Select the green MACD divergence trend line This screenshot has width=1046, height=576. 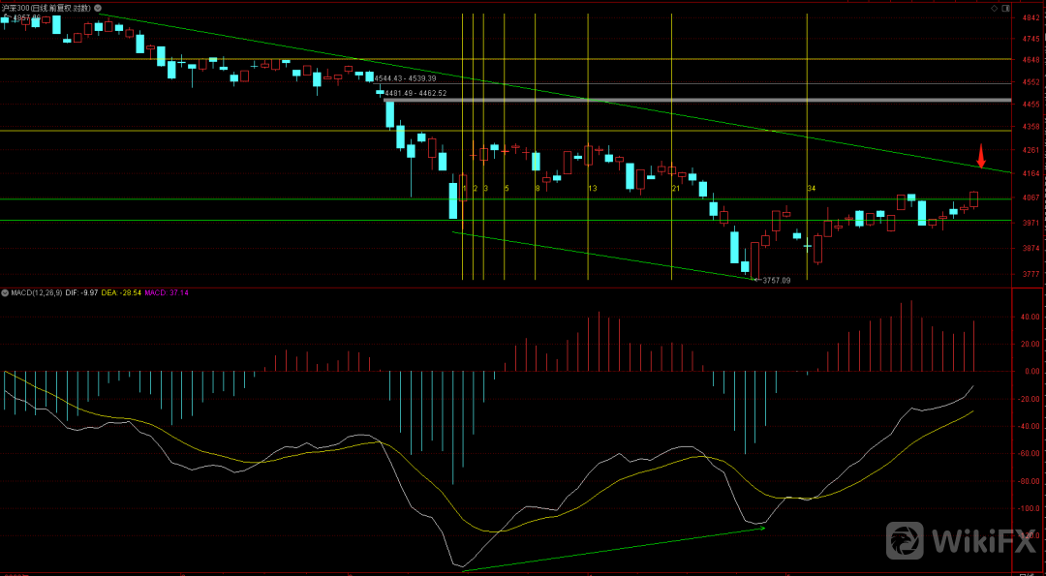tap(613, 549)
